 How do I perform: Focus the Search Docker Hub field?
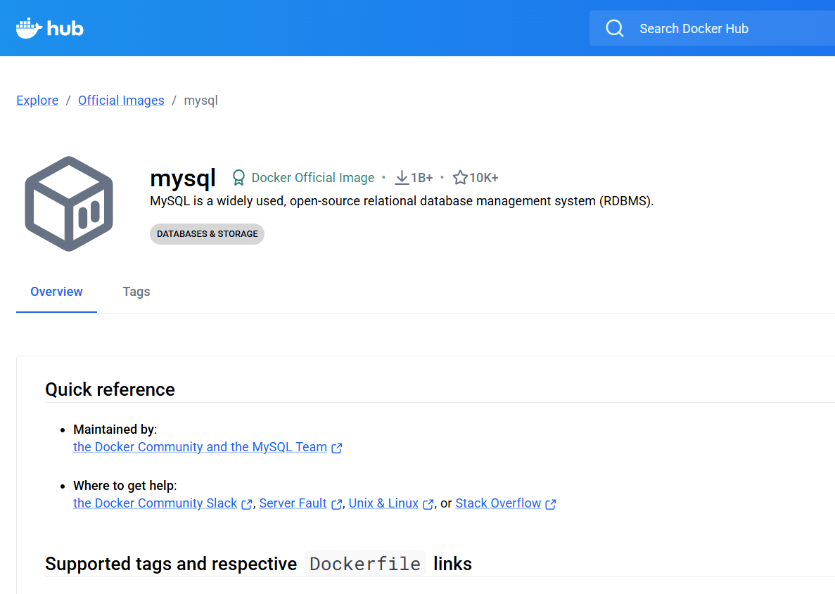click(x=712, y=28)
